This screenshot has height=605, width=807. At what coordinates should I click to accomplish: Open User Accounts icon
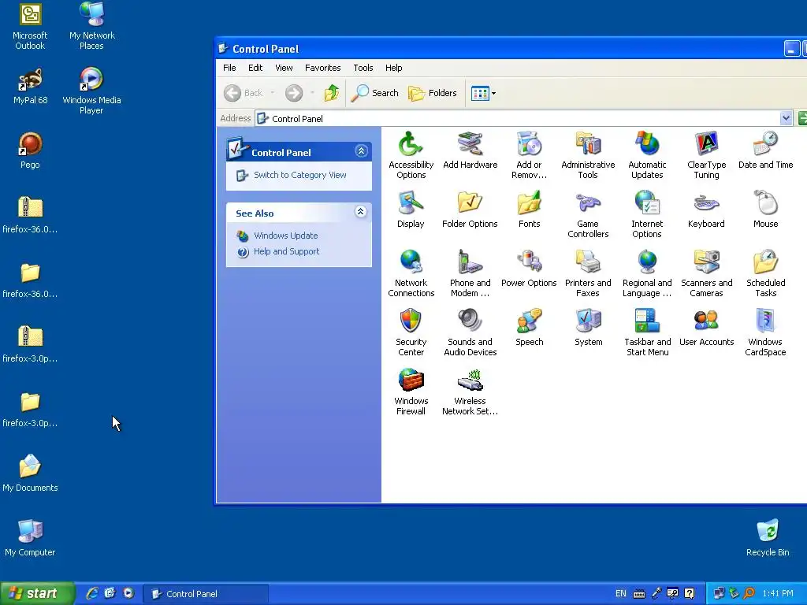(x=706, y=328)
